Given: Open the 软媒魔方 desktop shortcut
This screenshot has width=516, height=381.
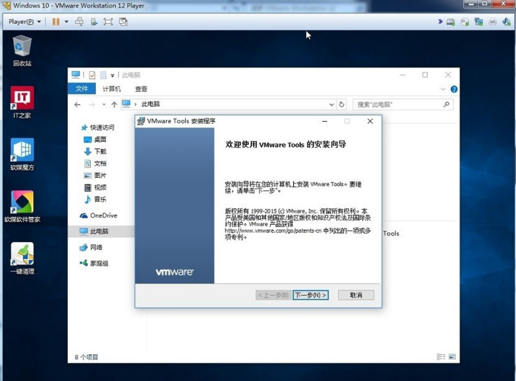Looking at the screenshot, I should (22, 155).
